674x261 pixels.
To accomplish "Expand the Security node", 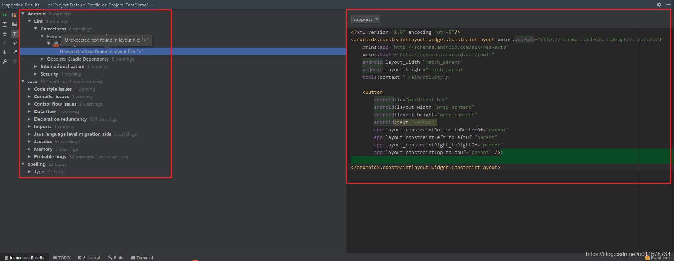I will click(36, 74).
